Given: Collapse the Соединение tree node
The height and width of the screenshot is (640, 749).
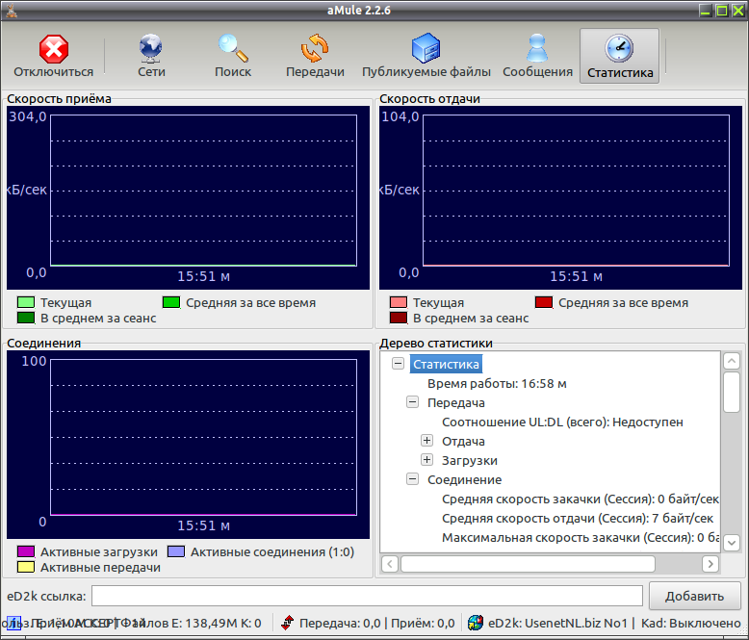Looking at the screenshot, I should pos(412,479).
